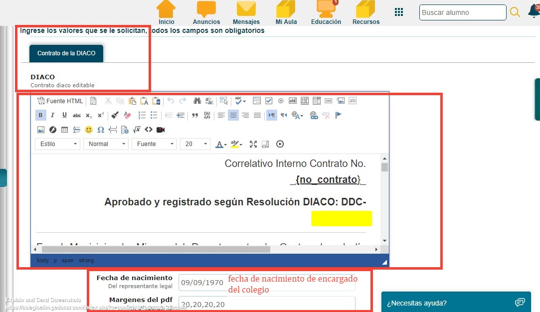Insert a numbered list
The height and width of the screenshot is (312, 540).
(142, 115)
